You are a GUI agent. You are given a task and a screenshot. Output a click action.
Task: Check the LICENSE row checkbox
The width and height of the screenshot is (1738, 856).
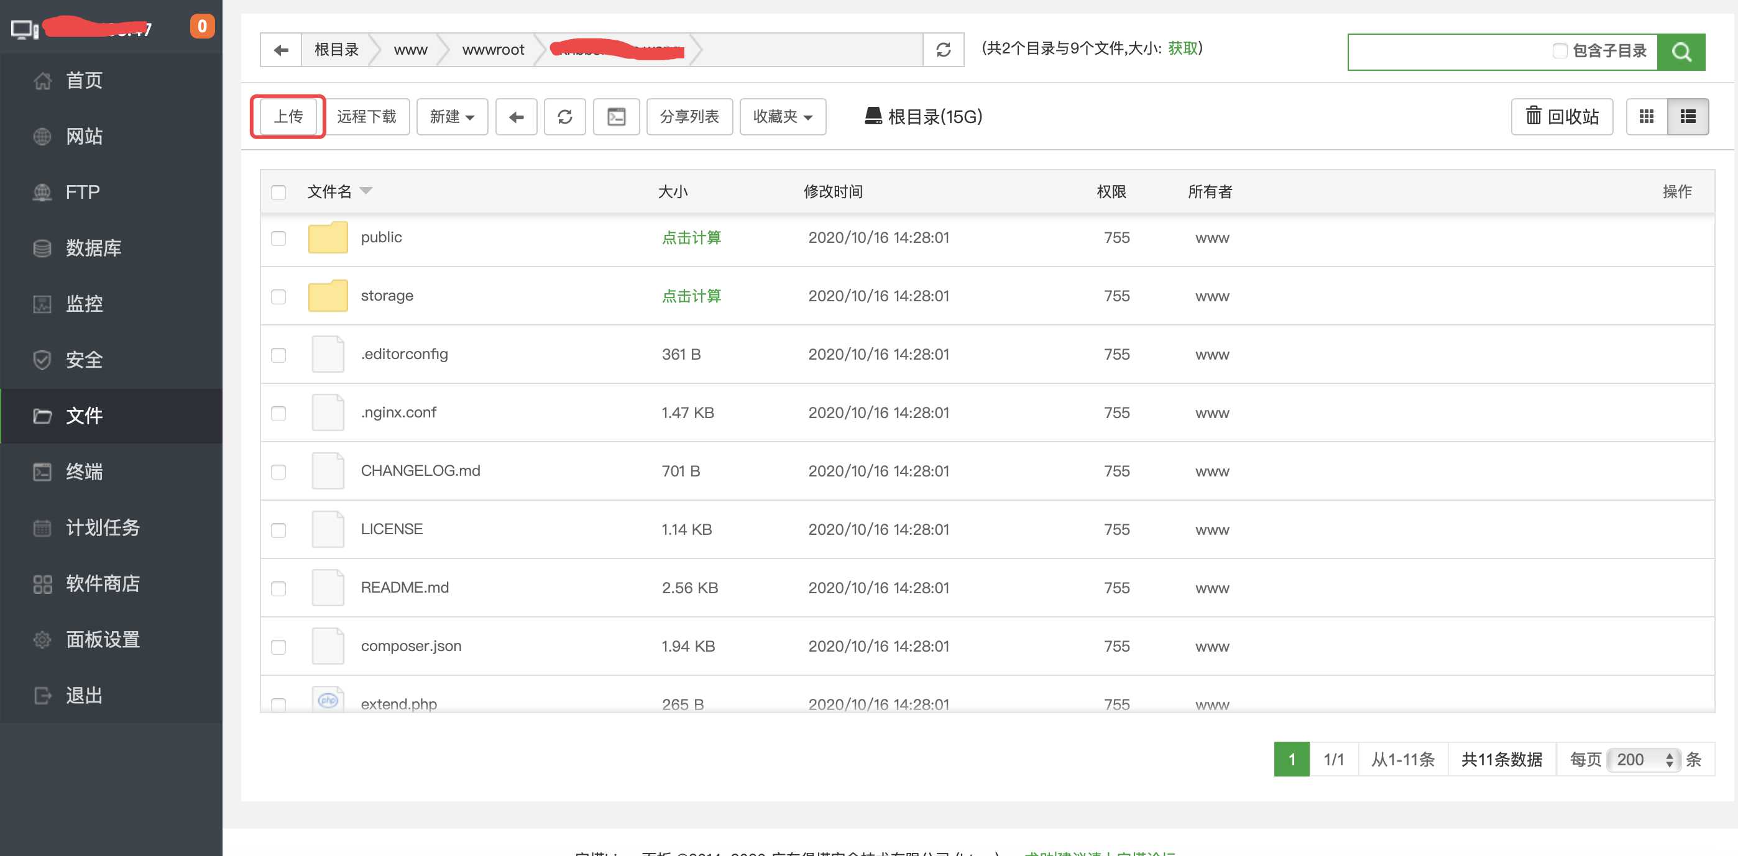(278, 530)
